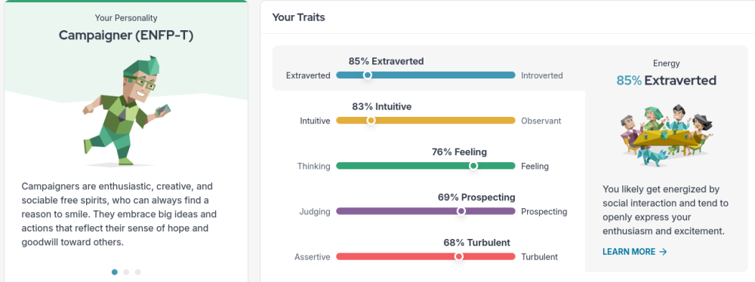This screenshot has width=755, height=282.
Task: Select the 68% Turbulent trait row
Action: [x=429, y=250]
